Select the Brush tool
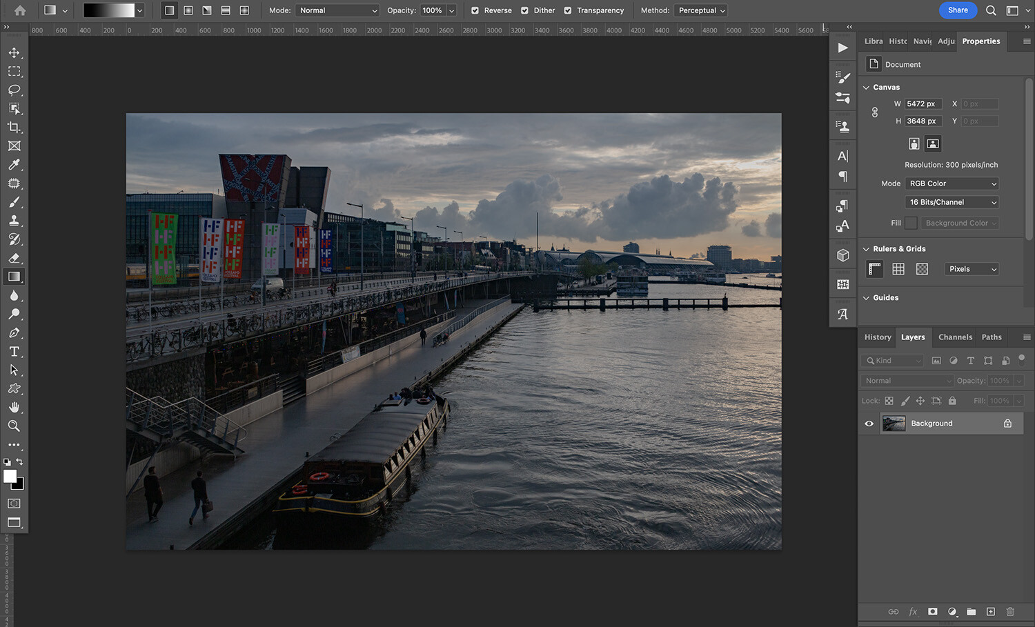 click(x=14, y=202)
